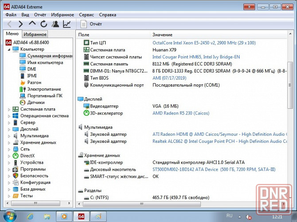Click the База данных database icon
The height and width of the screenshot is (222, 297).
pyautogui.click(x=16, y=189)
